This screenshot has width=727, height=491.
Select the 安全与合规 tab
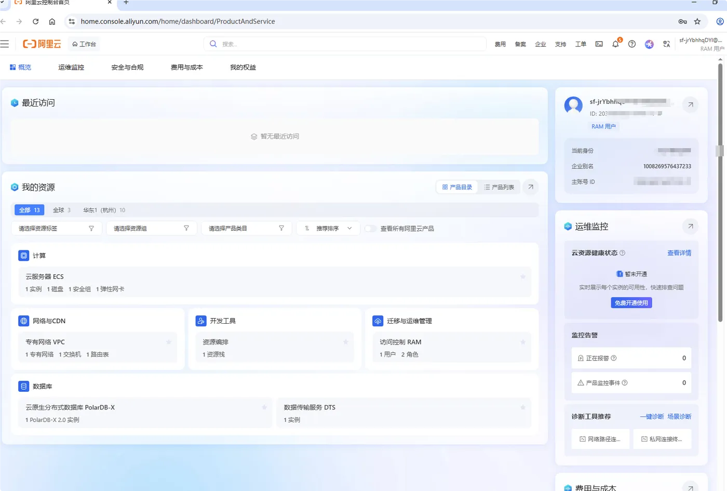tap(127, 68)
